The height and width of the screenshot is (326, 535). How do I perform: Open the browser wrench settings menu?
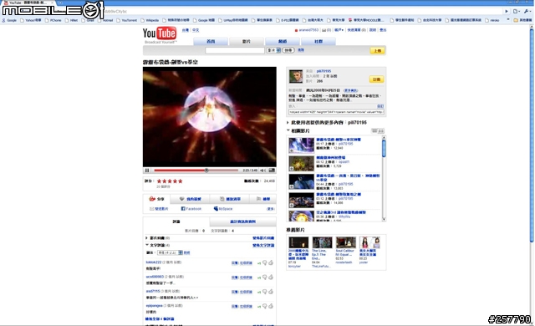527,11
